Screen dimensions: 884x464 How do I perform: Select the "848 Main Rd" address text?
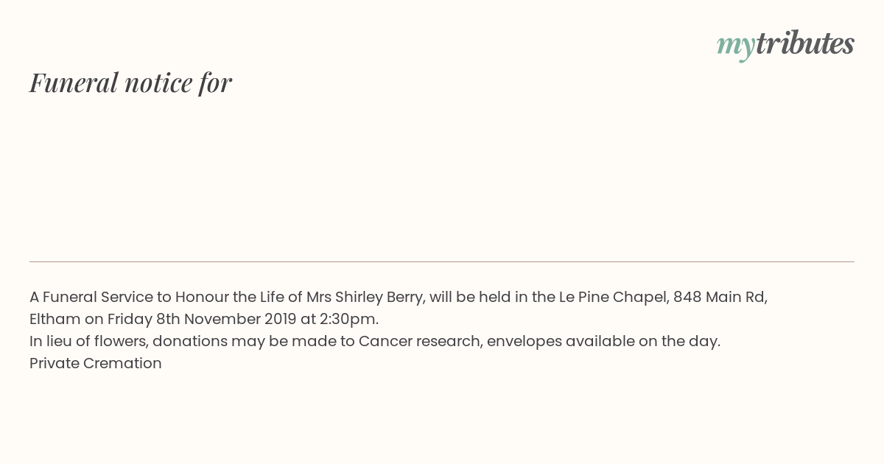click(720, 297)
